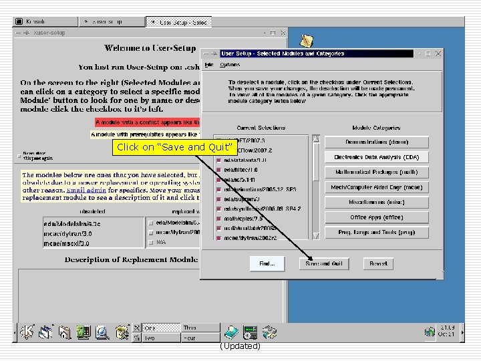Open the Options menu in User Setup

pyautogui.click(x=230, y=64)
